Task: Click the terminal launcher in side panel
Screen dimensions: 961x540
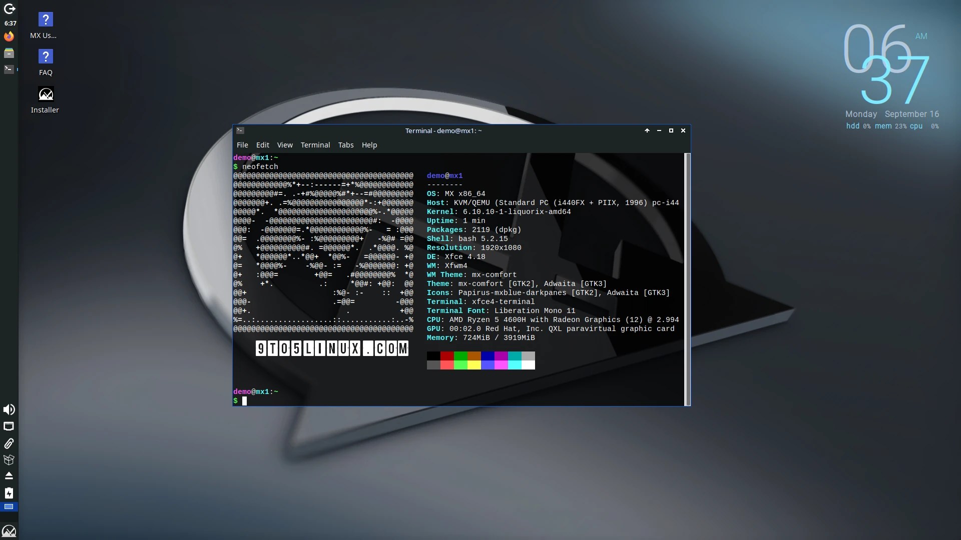Action: click(x=9, y=69)
